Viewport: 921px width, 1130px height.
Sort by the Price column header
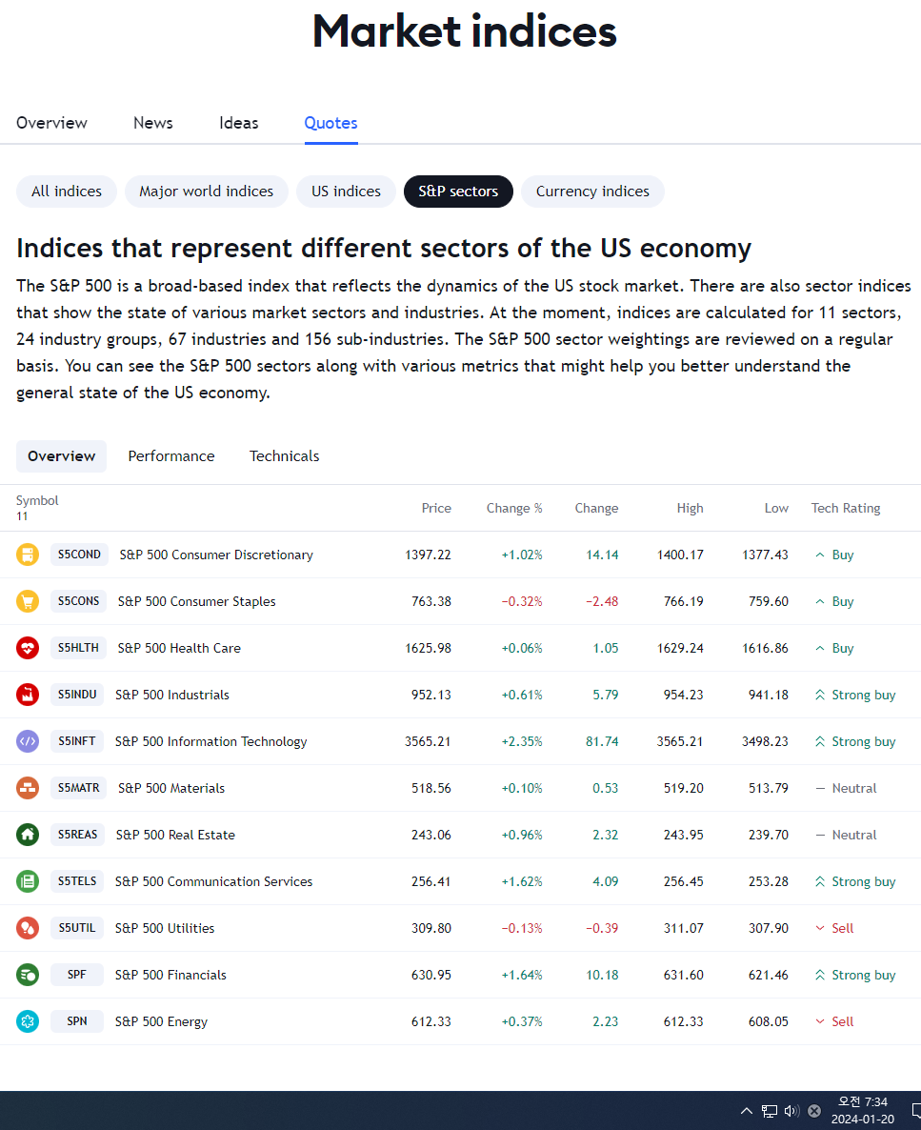click(x=436, y=508)
